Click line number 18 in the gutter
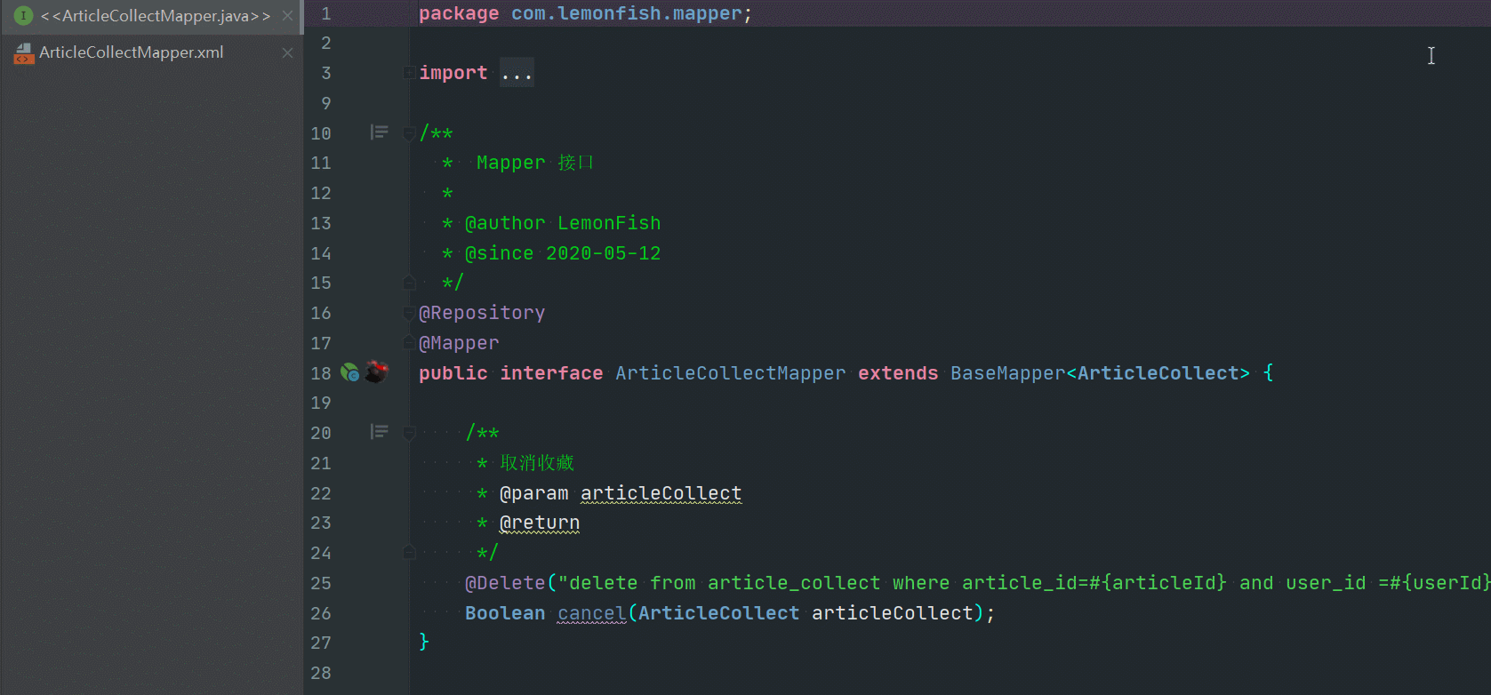The width and height of the screenshot is (1491, 695). point(321,373)
